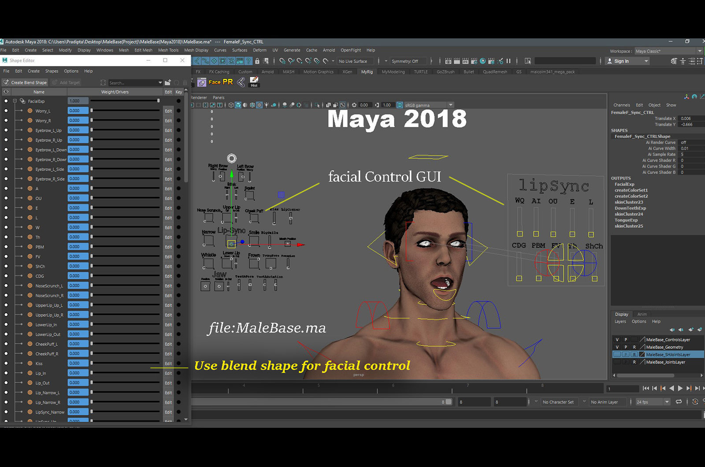The image size is (705, 467).
Task: Toggle visibility dot for Eyebrow_L_Up target
Action: click(x=6, y=130)
